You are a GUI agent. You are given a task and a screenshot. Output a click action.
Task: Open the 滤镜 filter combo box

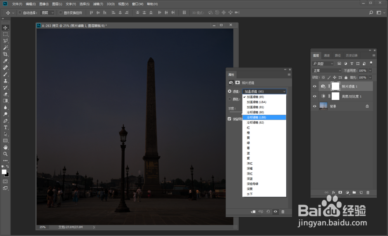click(264, 91)
